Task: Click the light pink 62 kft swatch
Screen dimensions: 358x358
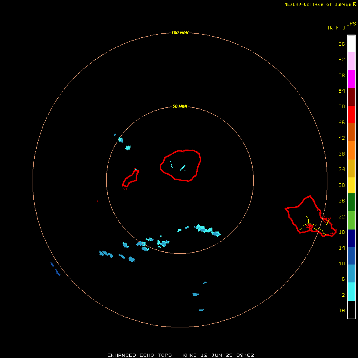Action: 351,61
